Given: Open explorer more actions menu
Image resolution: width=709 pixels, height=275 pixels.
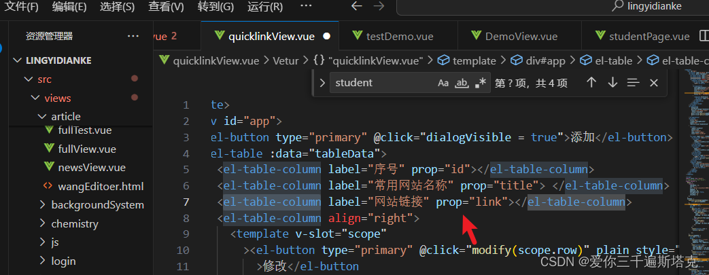Looking at the screenshot, I should point(133,36).
